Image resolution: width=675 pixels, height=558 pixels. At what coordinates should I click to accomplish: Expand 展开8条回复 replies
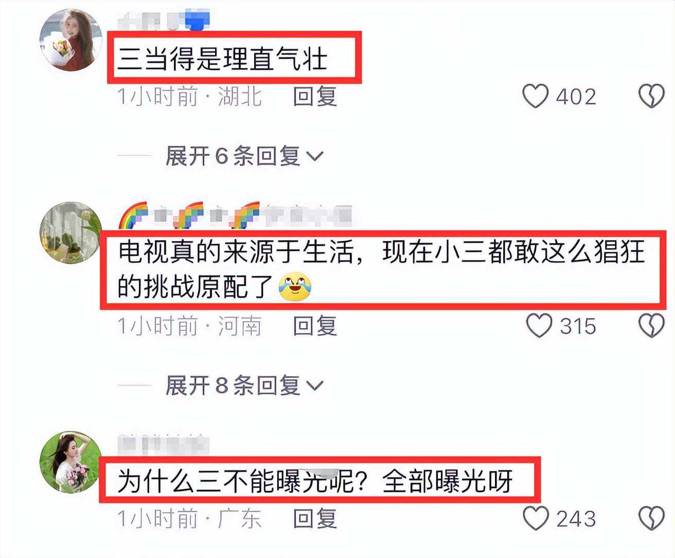(244, 385)
